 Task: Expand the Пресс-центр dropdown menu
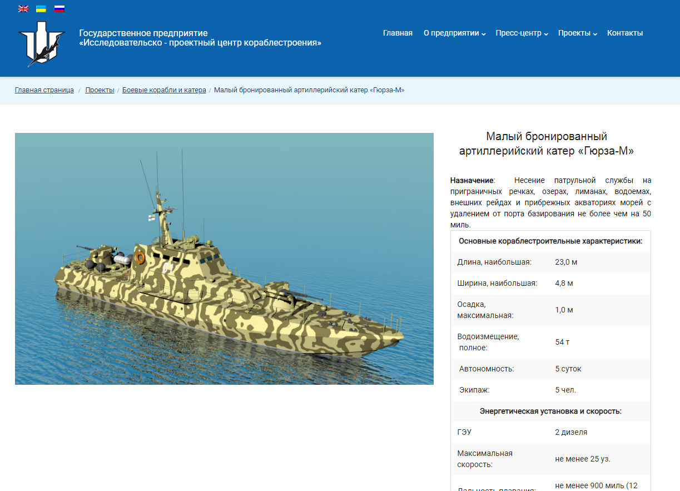click(x=522, y=33)
